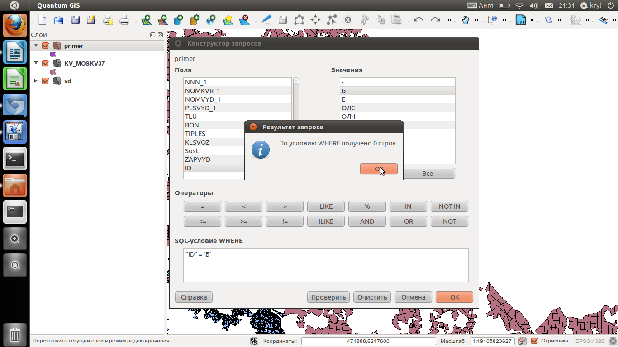Expand hidden tools after the labeling ABC icon
This screenshot has width=618, height=347.
615,20
